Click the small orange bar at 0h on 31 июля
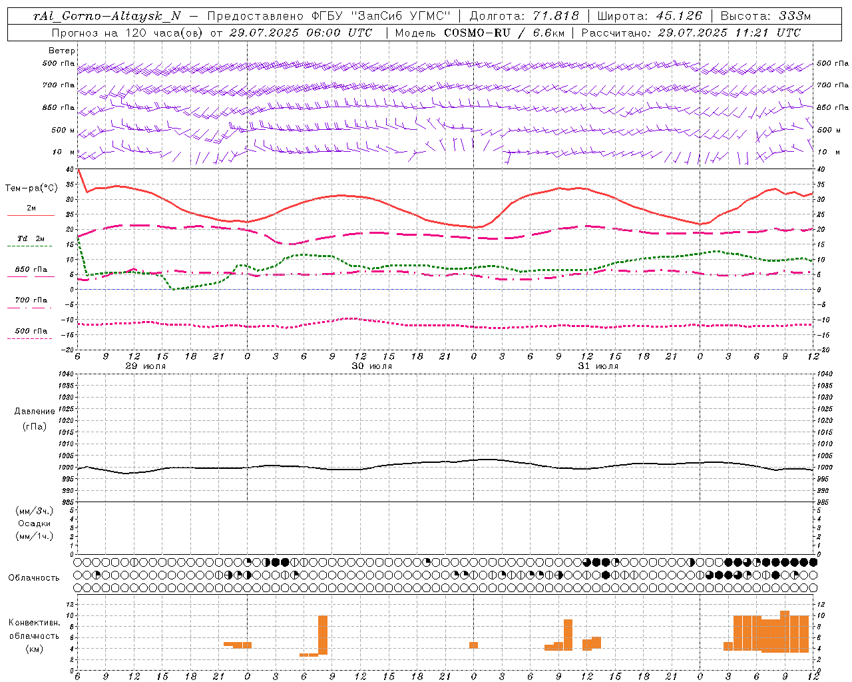This screenshot has width=852, height=682. [473, 645]
